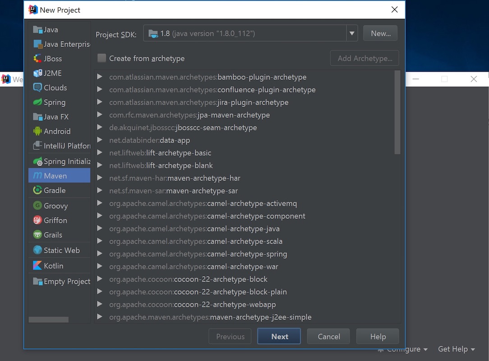
Task: Expand the jira-plugin-archetype entry
Action: 100,102
